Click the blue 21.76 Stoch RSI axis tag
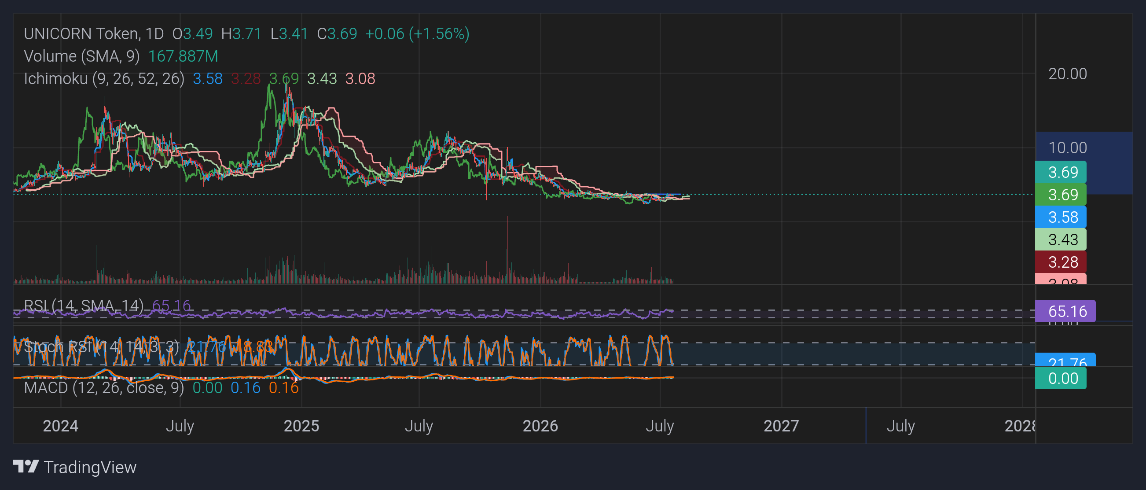This screenshot has height=490, width=1146. point(1065,360)
